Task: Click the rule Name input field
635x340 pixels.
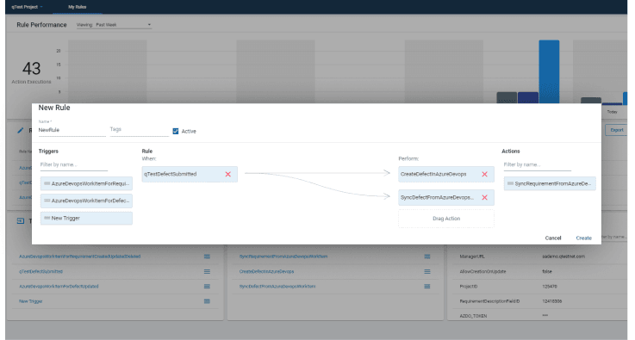Action: click(x=72, y=130)
